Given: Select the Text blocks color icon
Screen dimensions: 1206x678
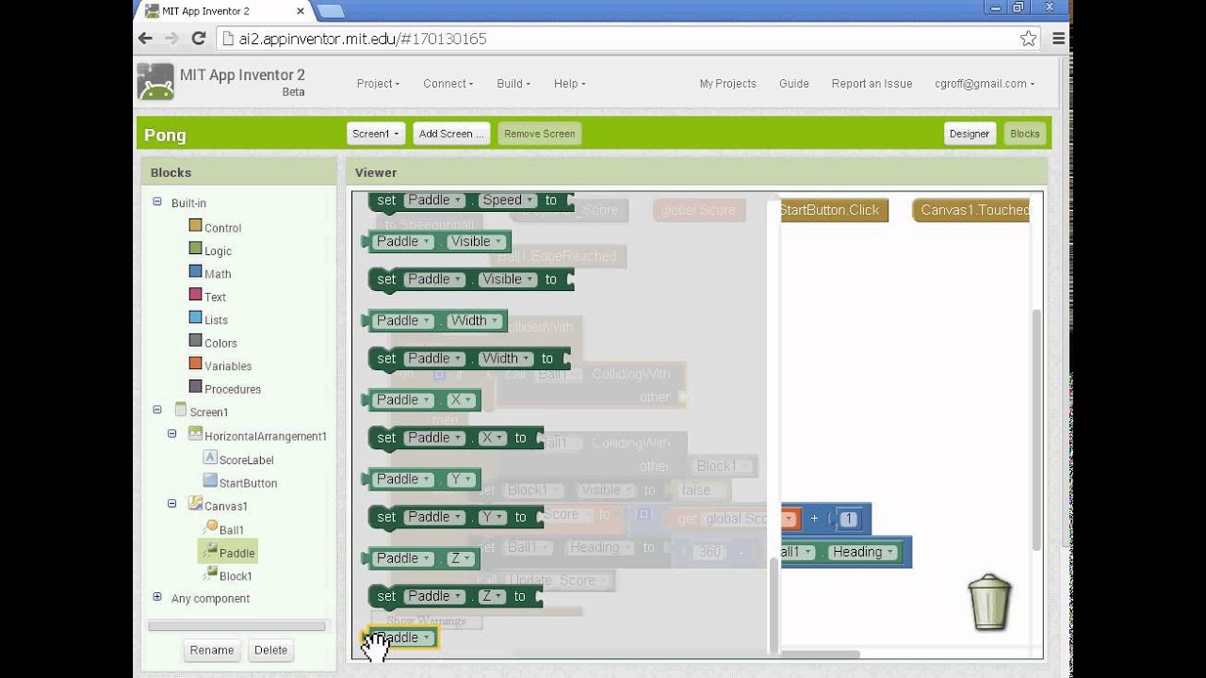Looking at the screenshot, I should 196,295.
